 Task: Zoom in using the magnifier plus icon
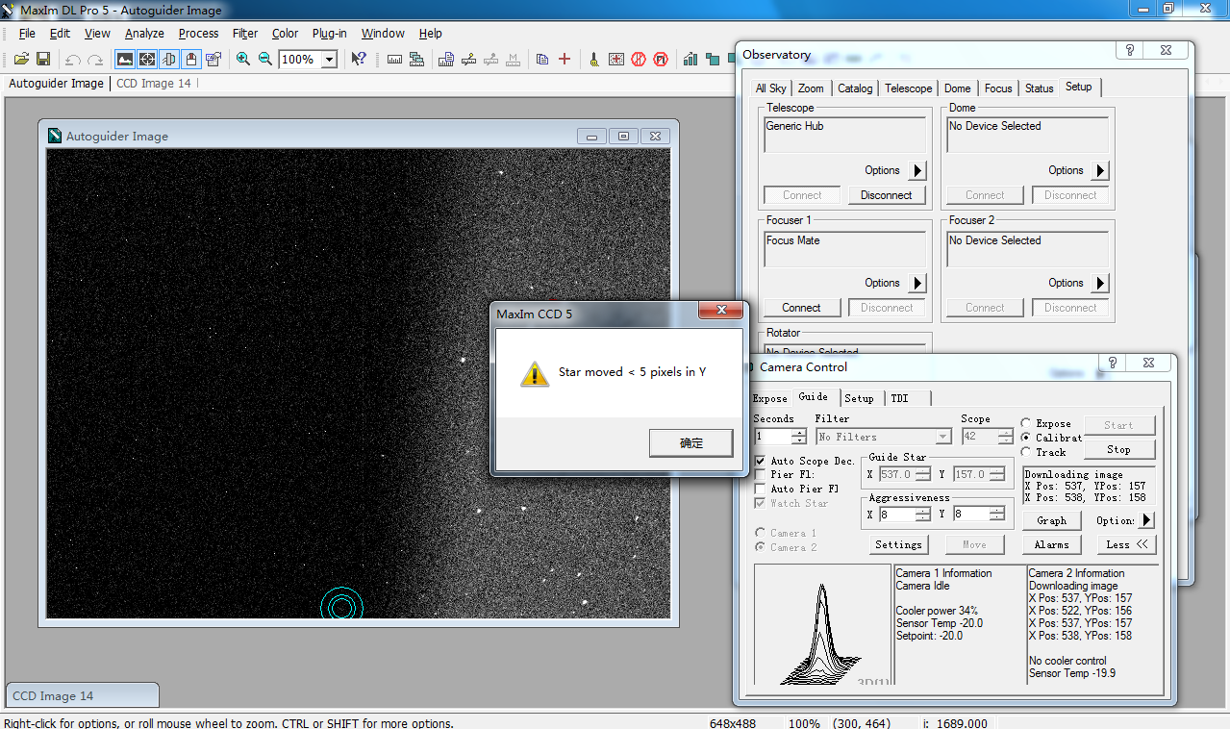click(243, 60)
